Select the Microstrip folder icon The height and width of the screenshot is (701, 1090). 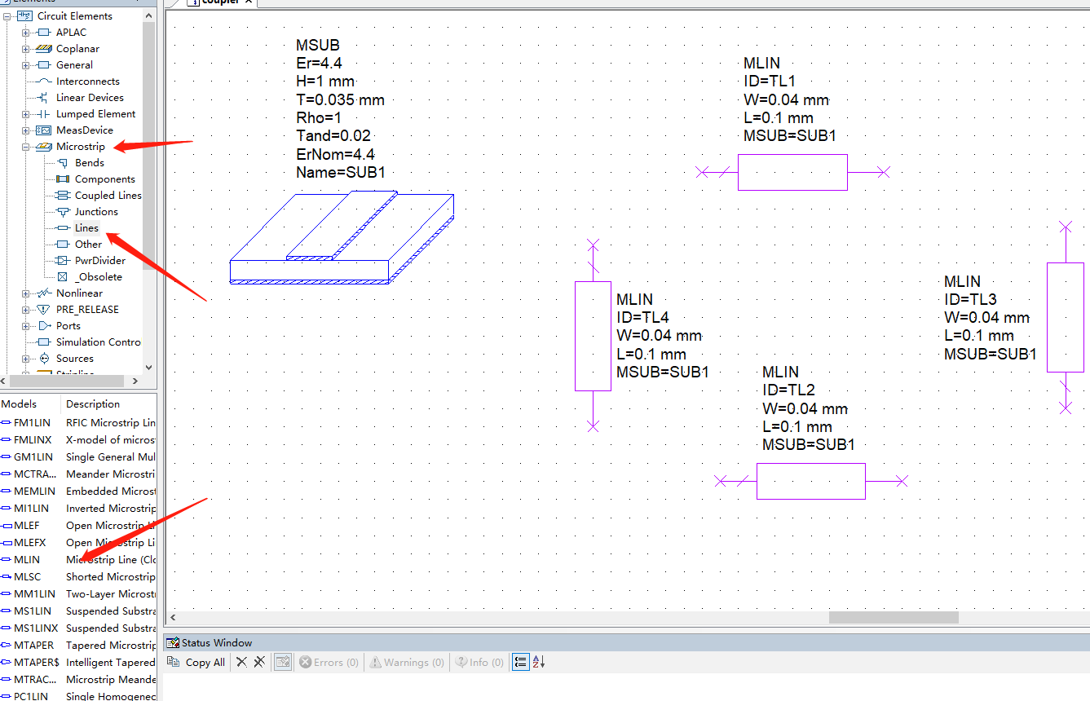[x=44, y=147]
